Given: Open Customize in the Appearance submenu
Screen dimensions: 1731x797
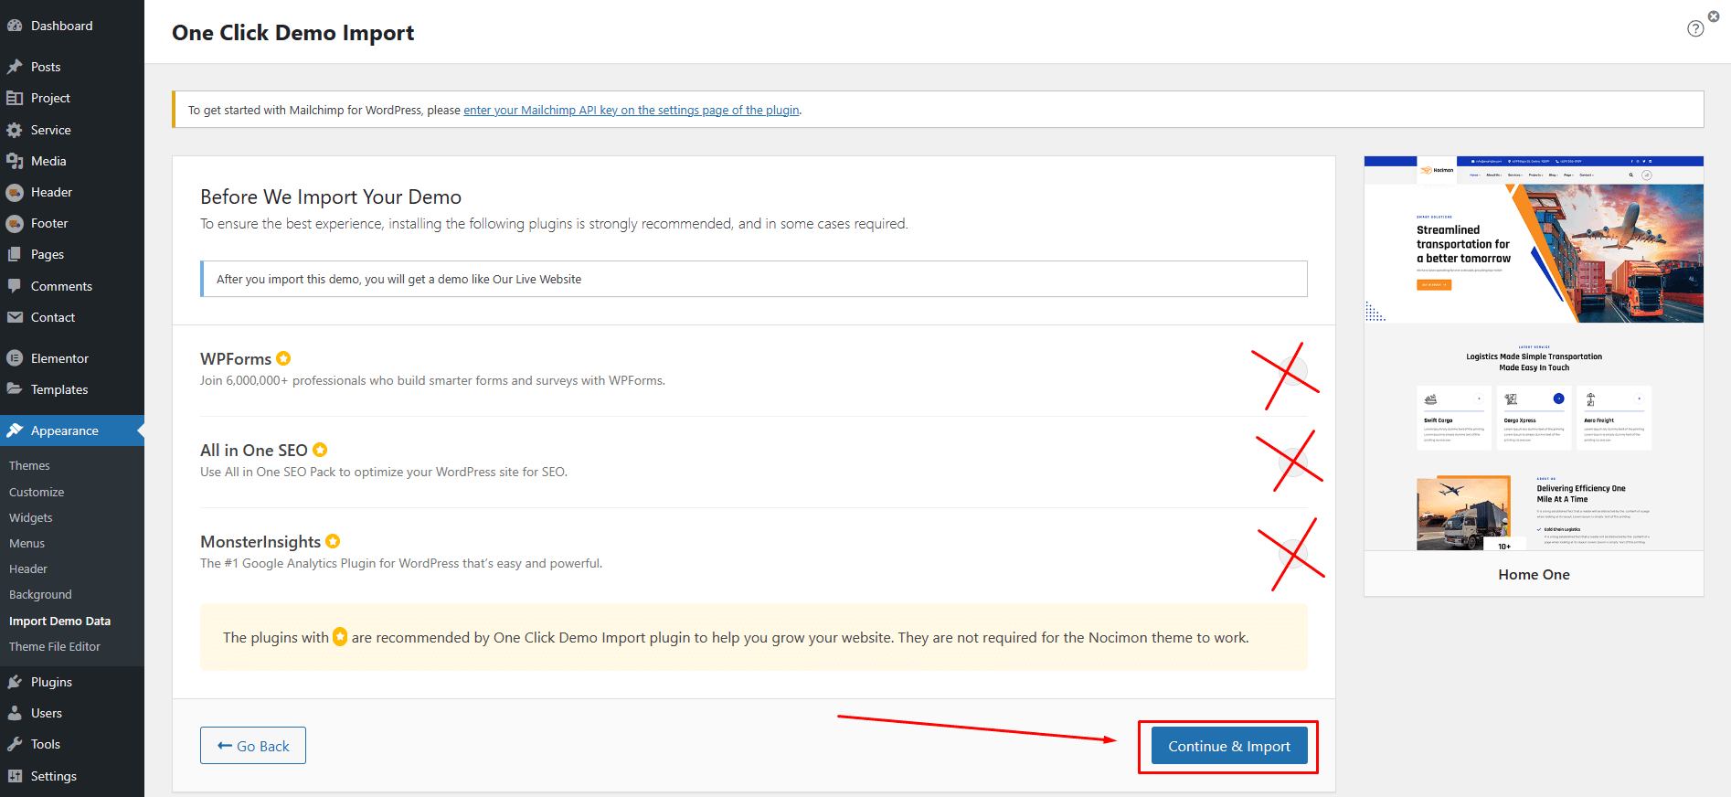Looking at the screenshot, I should coord(37,492).
